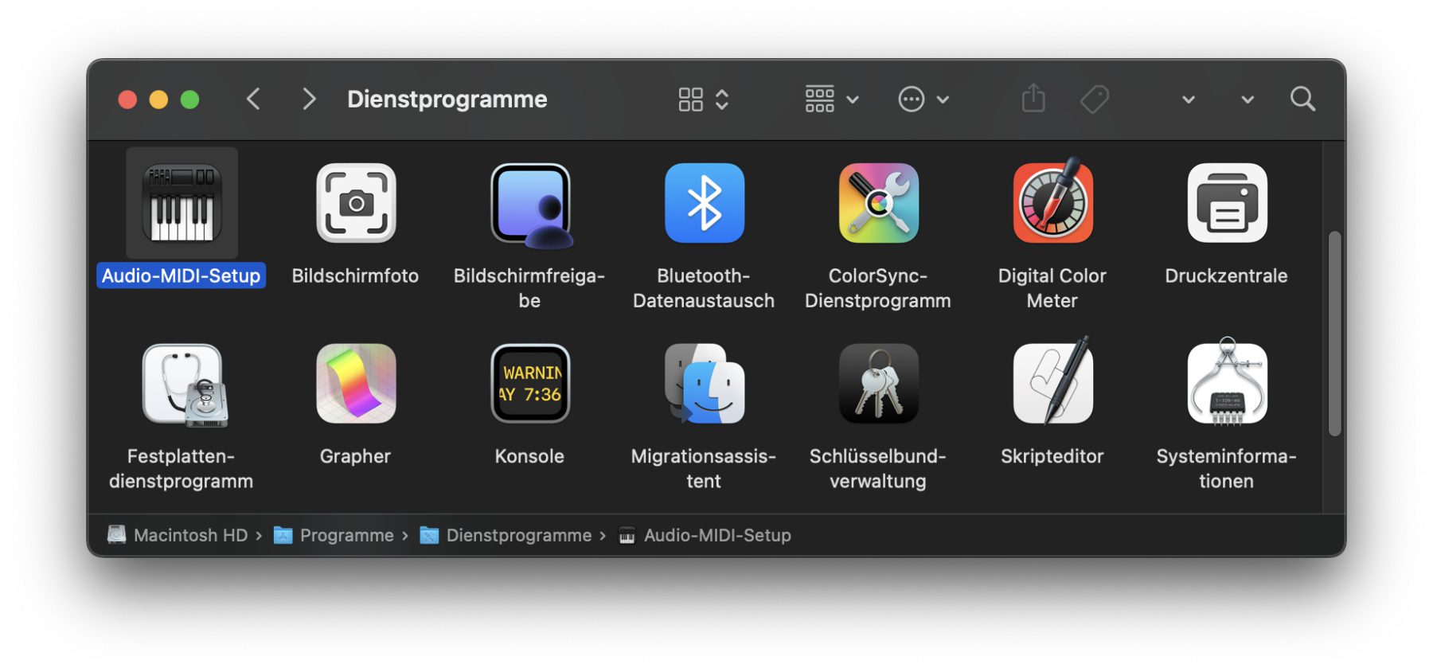The image size is (1433, 672).
Task: Open the grouping options dropdown
Action: (831, 100)
